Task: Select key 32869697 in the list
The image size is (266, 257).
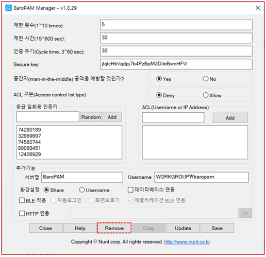Action: [x=29, y=136]
